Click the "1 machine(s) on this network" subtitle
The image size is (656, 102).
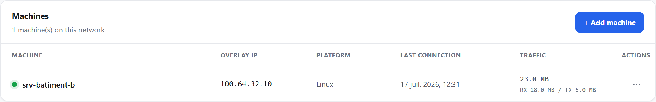(x=58, y=30)
